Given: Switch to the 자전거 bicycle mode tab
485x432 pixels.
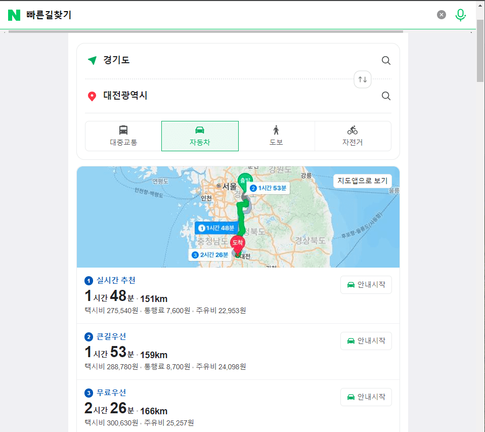Looking at the screenshot, I should pyautogui.click(x=353, y=136).
